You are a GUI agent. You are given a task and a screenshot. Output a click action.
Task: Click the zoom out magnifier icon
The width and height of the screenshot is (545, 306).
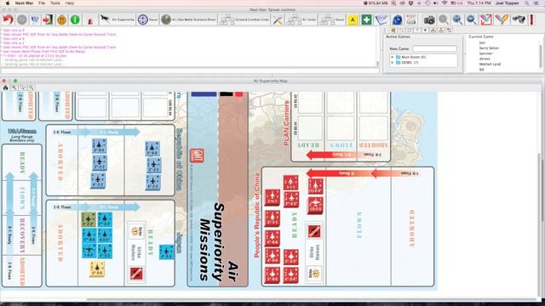(x=471, y=20)
